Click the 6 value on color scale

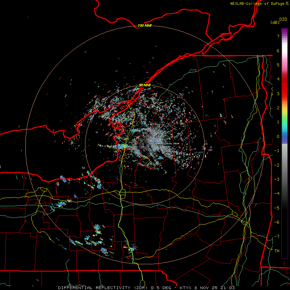tap(278, 51)
